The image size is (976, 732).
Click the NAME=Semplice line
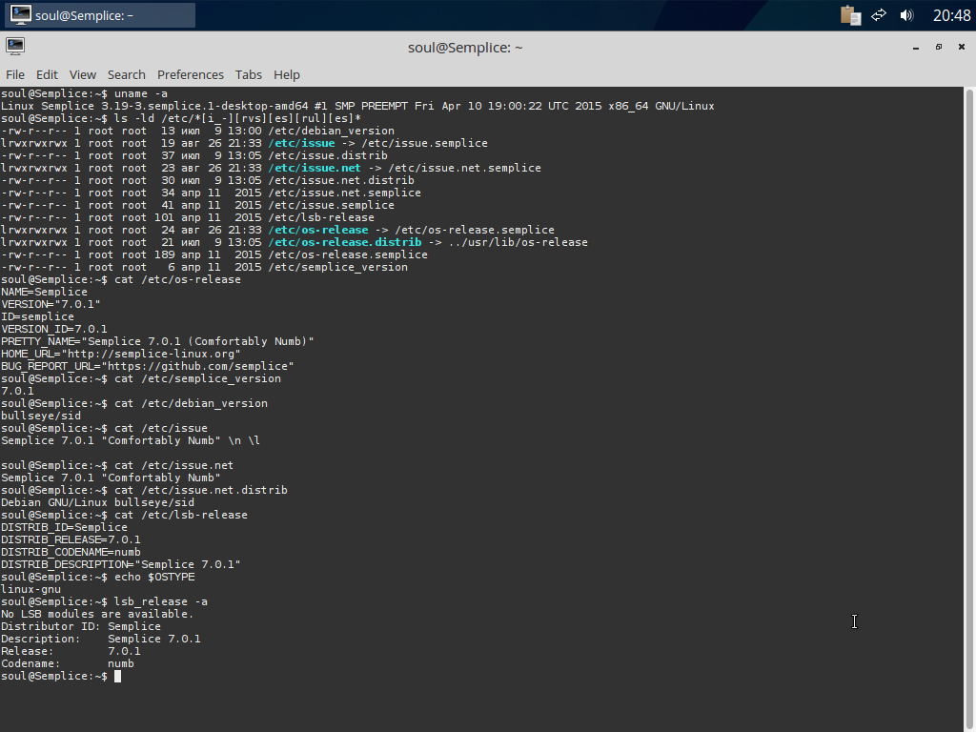(44, 292)
